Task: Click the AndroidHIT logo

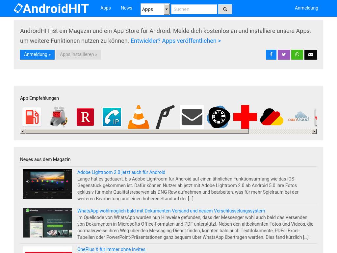Action: pos(51,9)
